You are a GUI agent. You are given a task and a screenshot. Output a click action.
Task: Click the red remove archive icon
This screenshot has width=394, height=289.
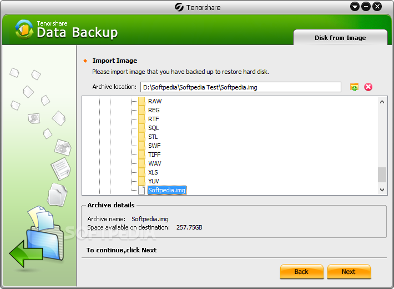[x=368, y=87]
